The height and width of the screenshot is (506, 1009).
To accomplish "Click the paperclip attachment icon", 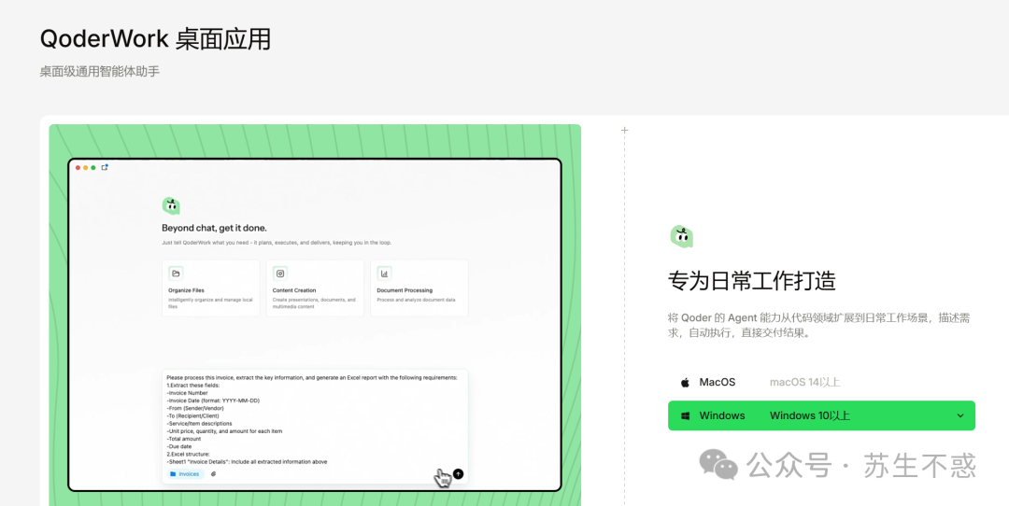I will (214, 474).
